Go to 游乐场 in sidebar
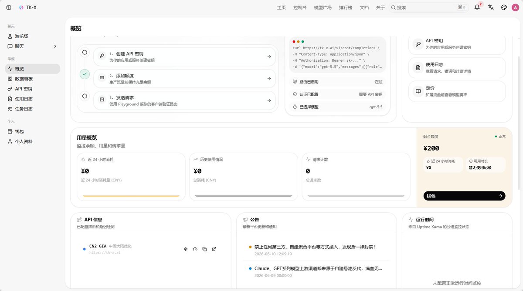The height and width of the screenshot is (291, 523). coord(33,36)
